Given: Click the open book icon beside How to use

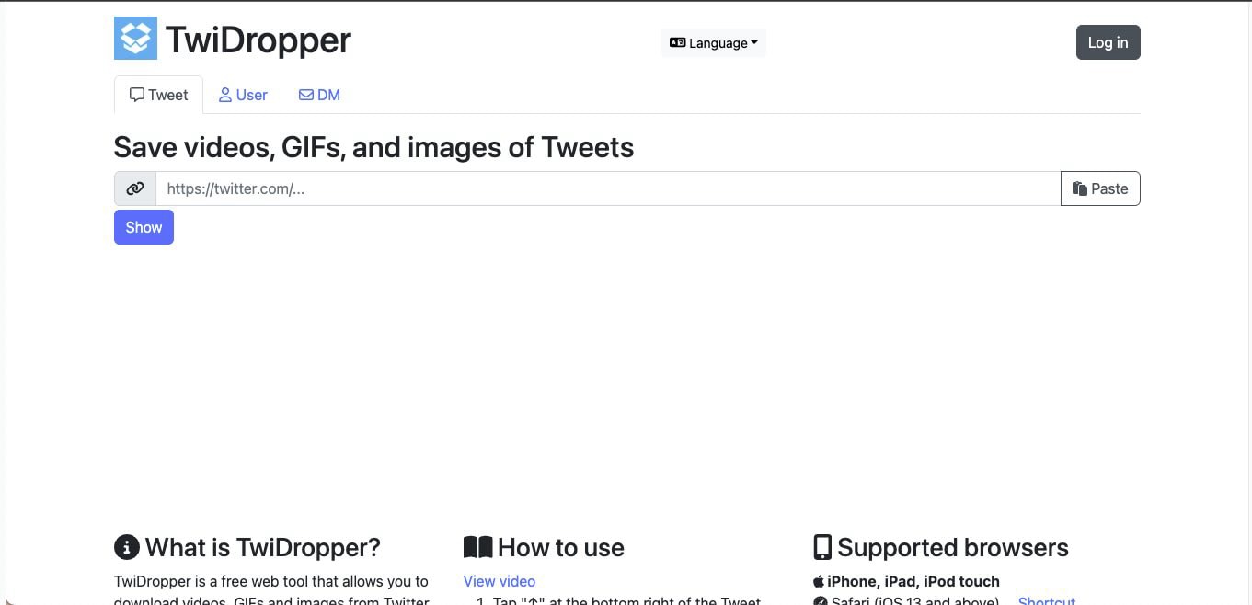Looking at the screenshot, I should click(477, 546).
